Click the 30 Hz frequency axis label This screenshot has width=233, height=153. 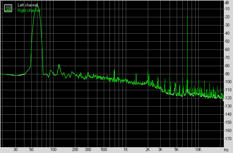[x=15, y=150]
